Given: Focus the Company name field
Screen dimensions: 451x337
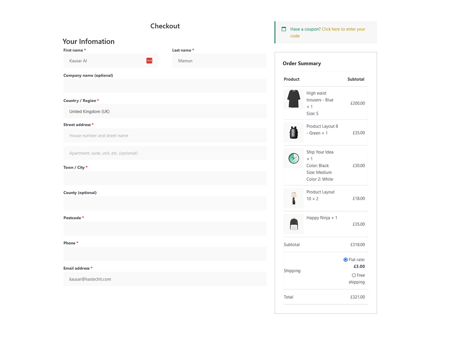Looking at the screenshot, I should click(x=165, y=86).
